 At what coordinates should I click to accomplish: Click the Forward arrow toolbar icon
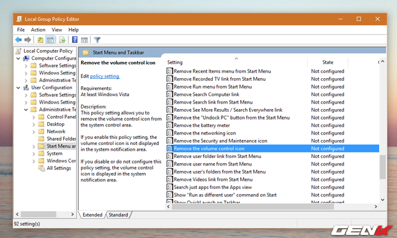[27, 40]
